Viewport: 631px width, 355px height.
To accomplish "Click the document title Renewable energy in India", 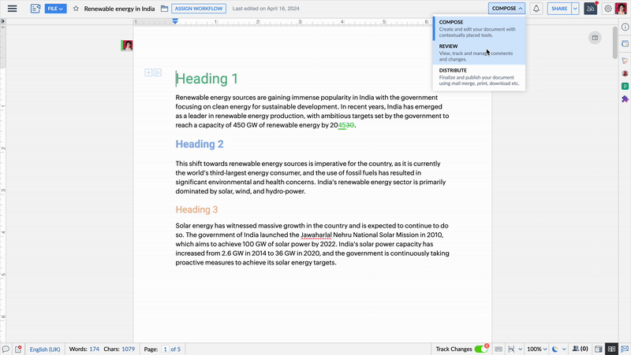I will [x=119, y=9].
